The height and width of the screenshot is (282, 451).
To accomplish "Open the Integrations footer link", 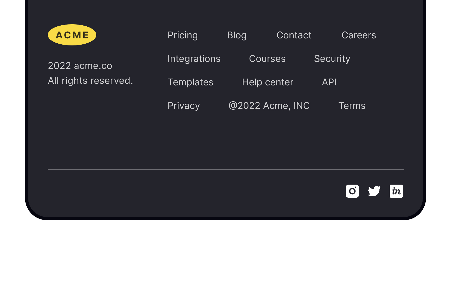I will (194, 59).
